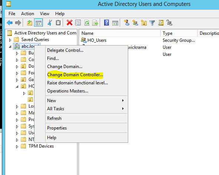Click the Add to group toolbar icon
Image resolution: width=219 pixels, height=175 pixels.
[169, 23]
